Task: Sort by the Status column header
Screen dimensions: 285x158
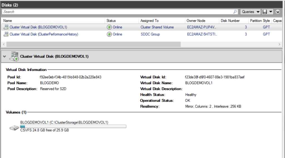Action: point(111,21)
